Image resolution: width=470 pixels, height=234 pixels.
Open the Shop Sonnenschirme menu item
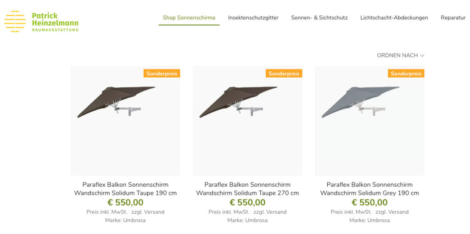(189, 18)
